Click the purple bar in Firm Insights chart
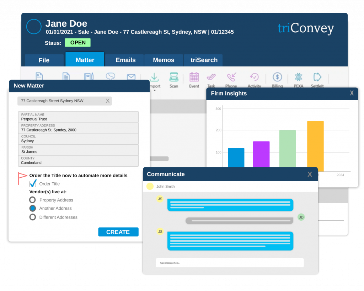Viewport: 364px width, 291px height. (261, 154)
